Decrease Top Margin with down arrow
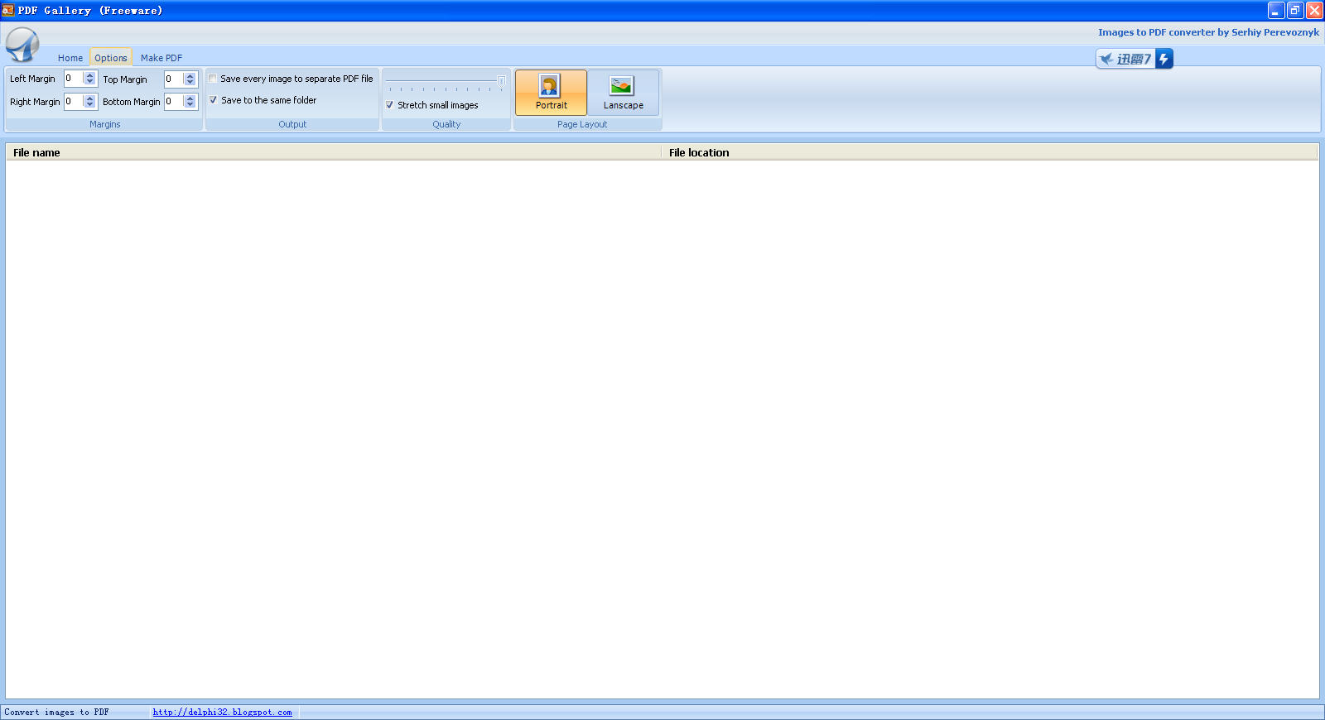Viewport: 1325px width, 720px height. click(x=190, y=83)
